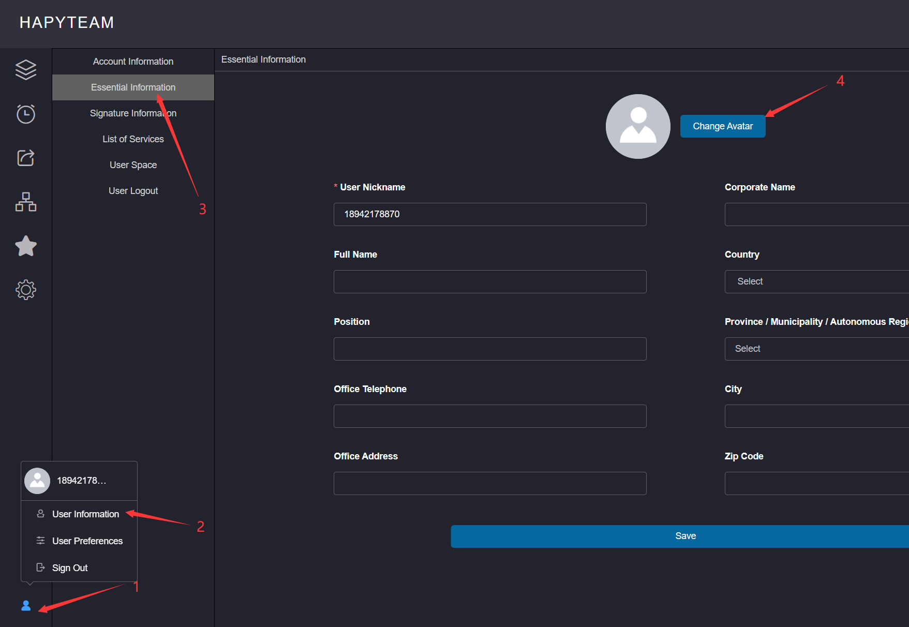
Task: Focus the City input field
Action: point(817,416)
